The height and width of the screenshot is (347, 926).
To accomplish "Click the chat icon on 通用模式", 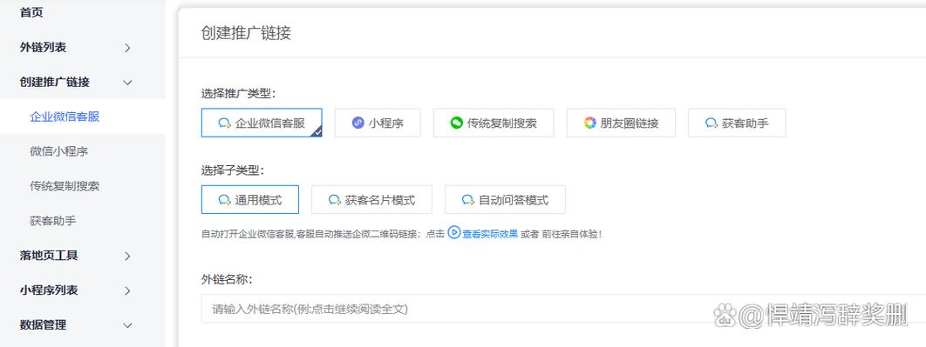I will 224,200.
